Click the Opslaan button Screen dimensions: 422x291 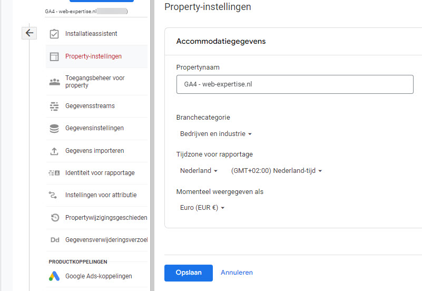[x=189, y=273]
